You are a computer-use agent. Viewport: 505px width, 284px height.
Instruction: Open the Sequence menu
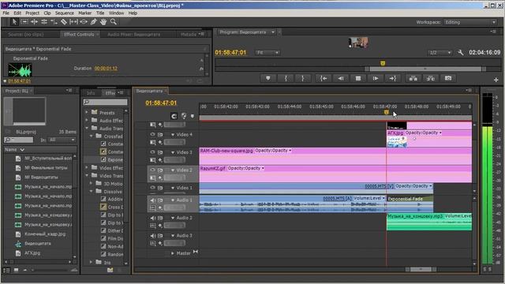pos(65,13)
